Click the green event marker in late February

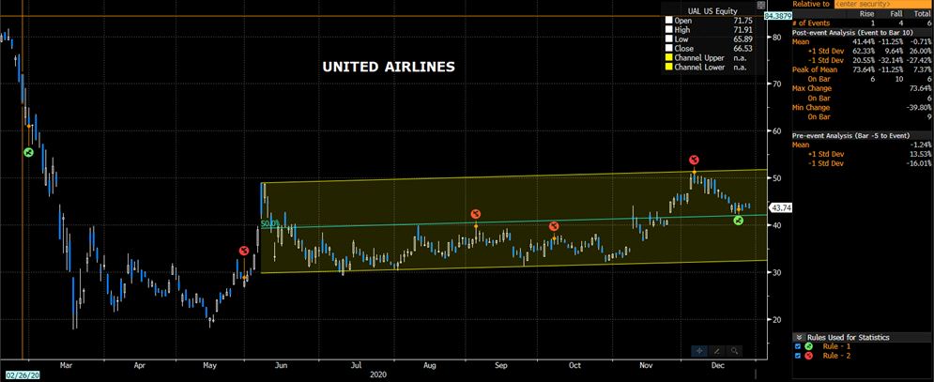click(28, 153)
